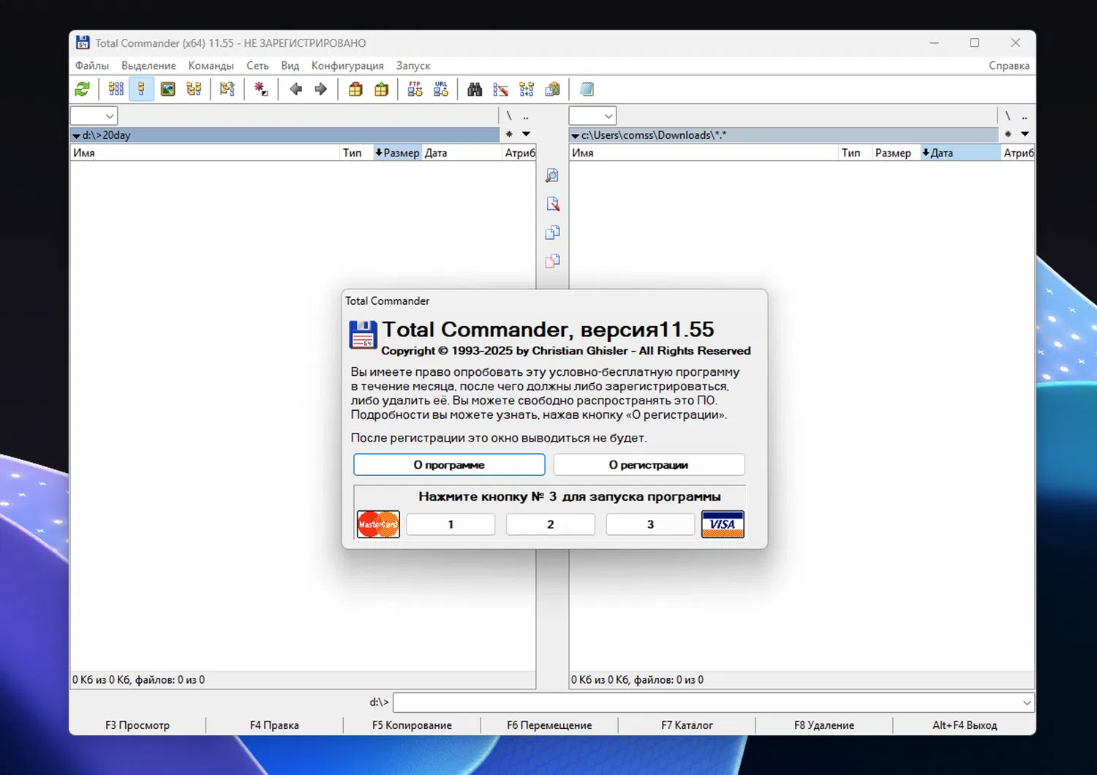Click the О регистрации button
The image size is (1097, 775).
point(649,464)
